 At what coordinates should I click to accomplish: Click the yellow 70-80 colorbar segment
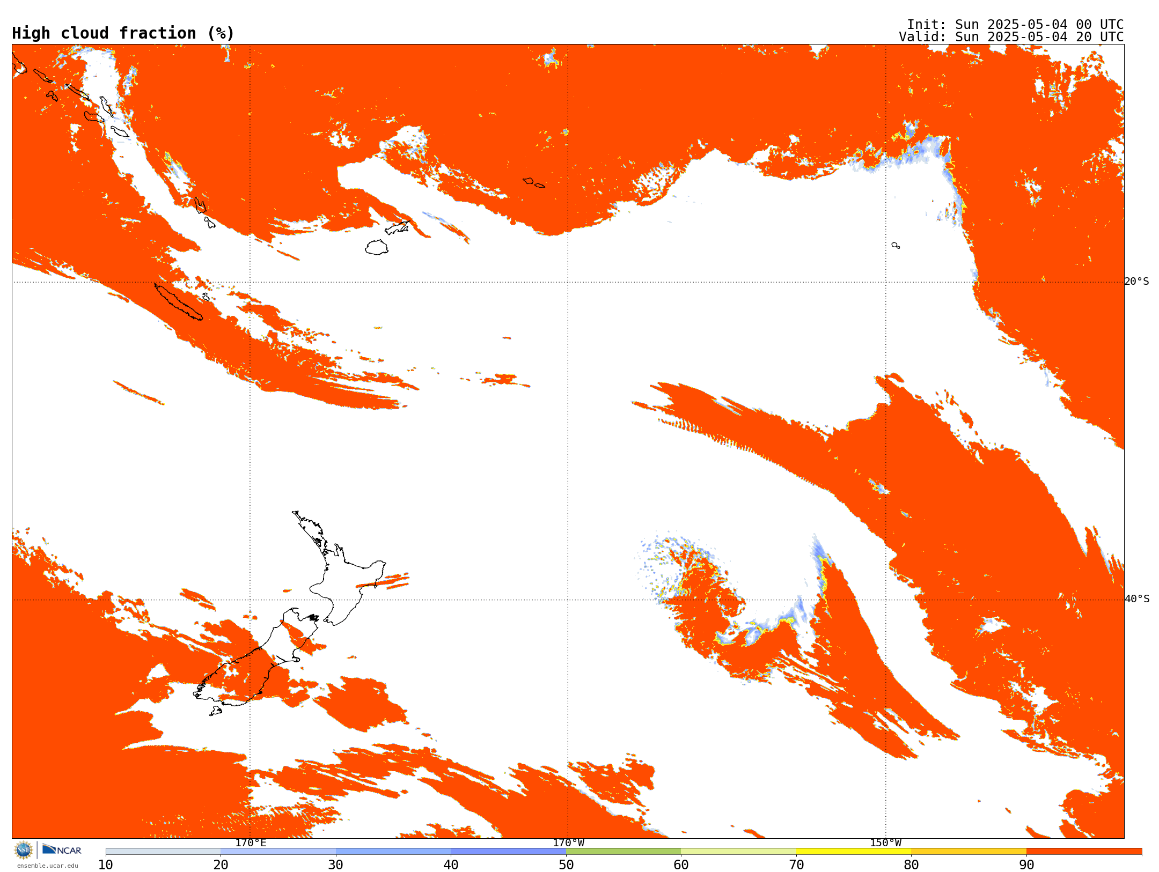click(x=854, y=852)
